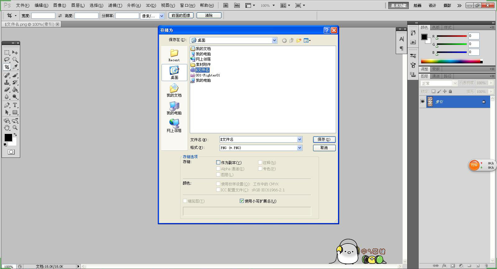The width and height of the screenshot is (497, 269).
Task: Select the Move tool
Action: point(15,52)
